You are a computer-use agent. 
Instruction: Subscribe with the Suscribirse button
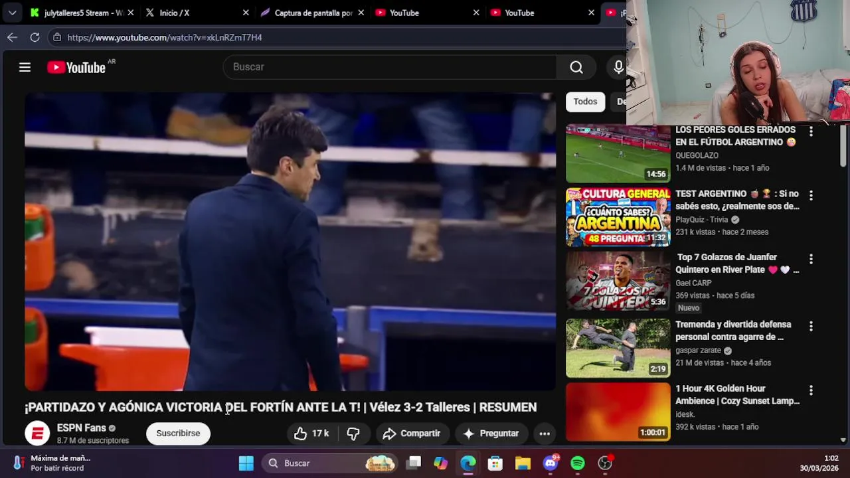(x=178, y=434)
